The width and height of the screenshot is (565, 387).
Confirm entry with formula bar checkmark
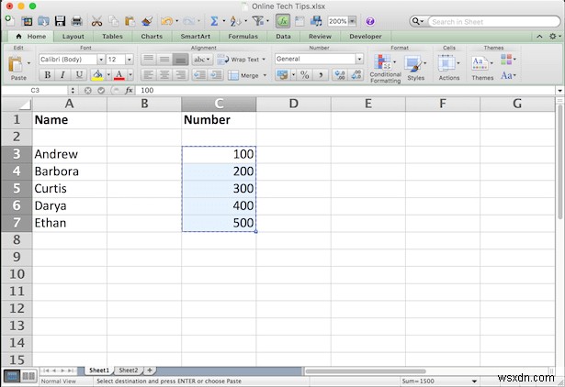click(x=101, y=90)
